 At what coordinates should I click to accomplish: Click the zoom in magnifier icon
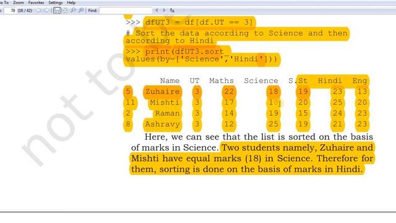pyautogui.click(x=81, y=11)
